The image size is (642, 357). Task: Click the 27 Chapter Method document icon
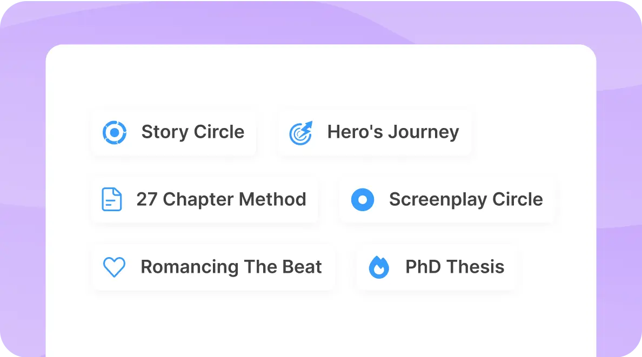111,199
